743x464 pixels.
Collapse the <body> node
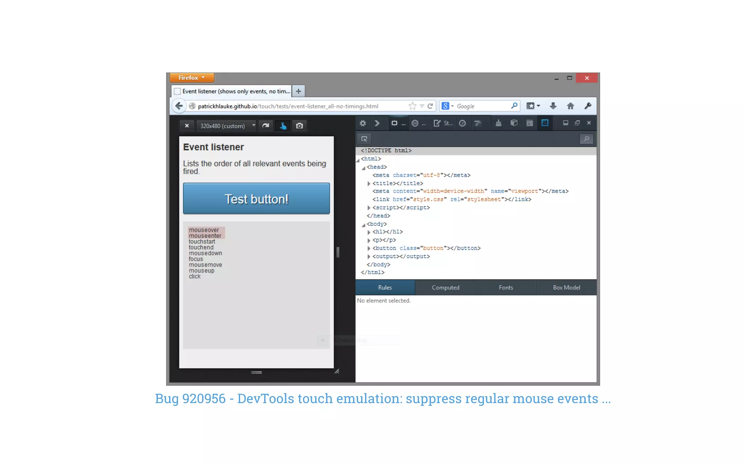364,225
